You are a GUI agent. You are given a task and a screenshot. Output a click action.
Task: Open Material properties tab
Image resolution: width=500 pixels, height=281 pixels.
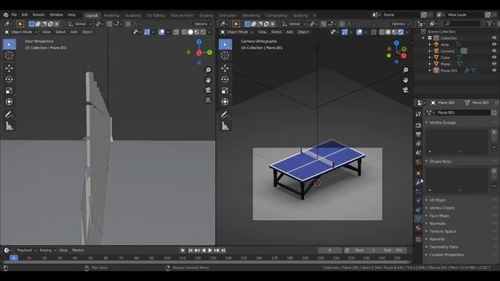click(x=419, y=228)
